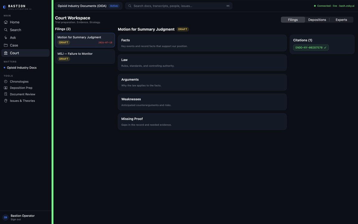Click the green connection status dot

coord(315,6)
